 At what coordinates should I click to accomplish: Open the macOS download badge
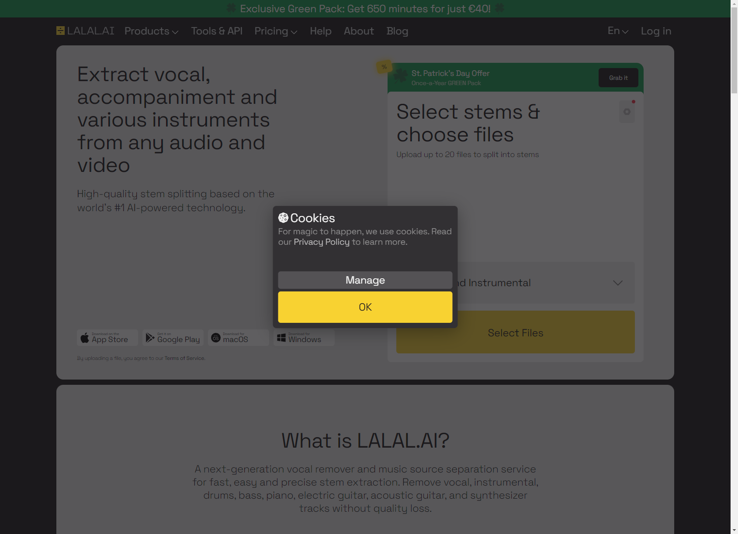pyautogui.click(x=239, y=338)
